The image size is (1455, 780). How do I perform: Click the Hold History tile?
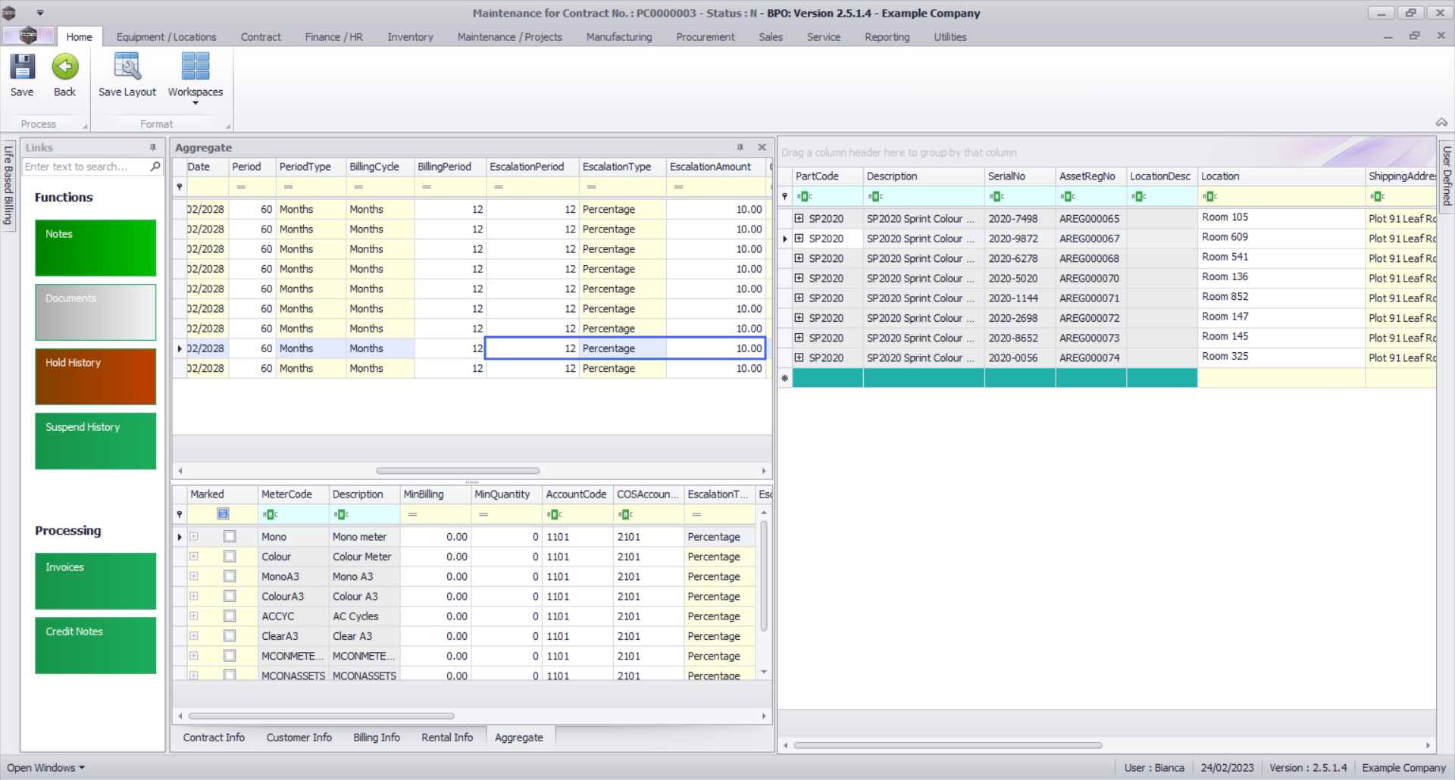point(95,376)
